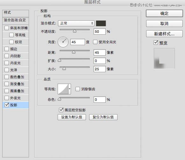Enable the 描边 style checkbox
Screen dimensions: 185x160
point(7,49)
